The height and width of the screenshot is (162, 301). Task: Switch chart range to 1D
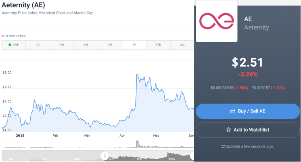(38, 45)
